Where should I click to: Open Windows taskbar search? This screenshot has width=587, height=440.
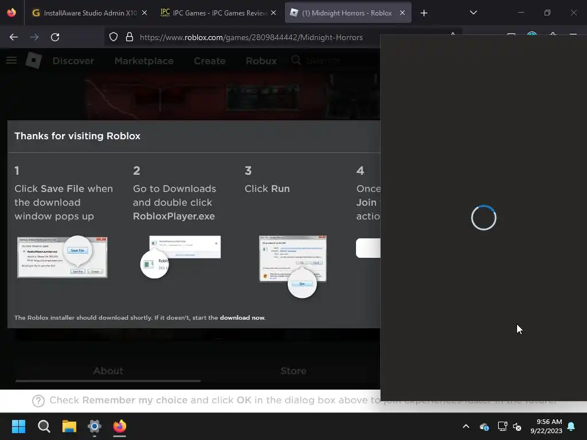[x=44, y=426]
